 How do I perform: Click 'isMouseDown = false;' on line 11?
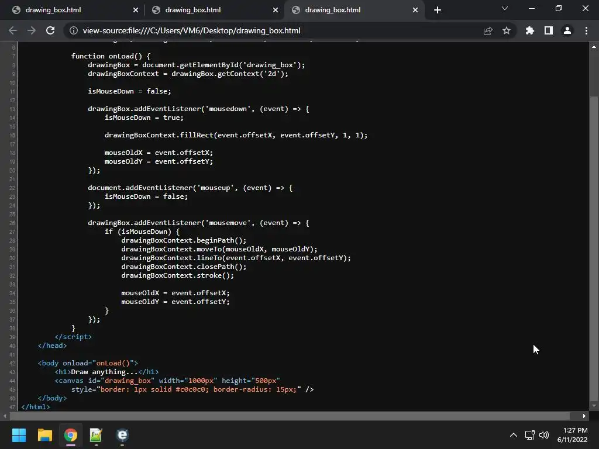point(129,91)
